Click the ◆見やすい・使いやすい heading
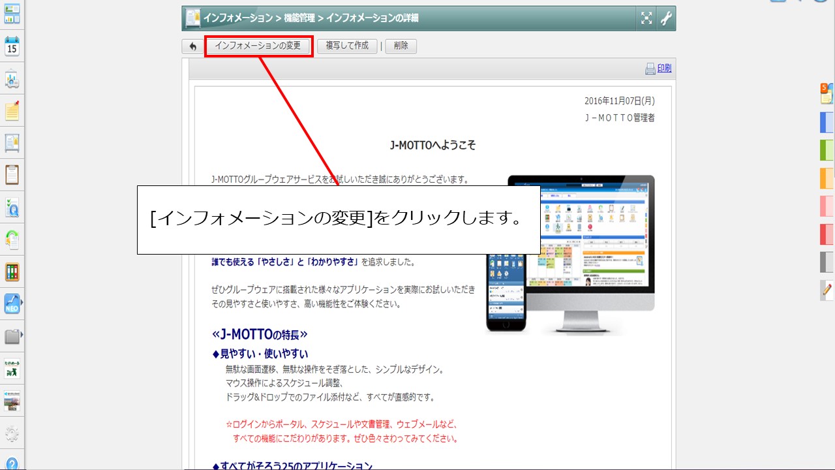Image resolution: width=835 pixels, height=470 pixels. click(x=260, y=354)
